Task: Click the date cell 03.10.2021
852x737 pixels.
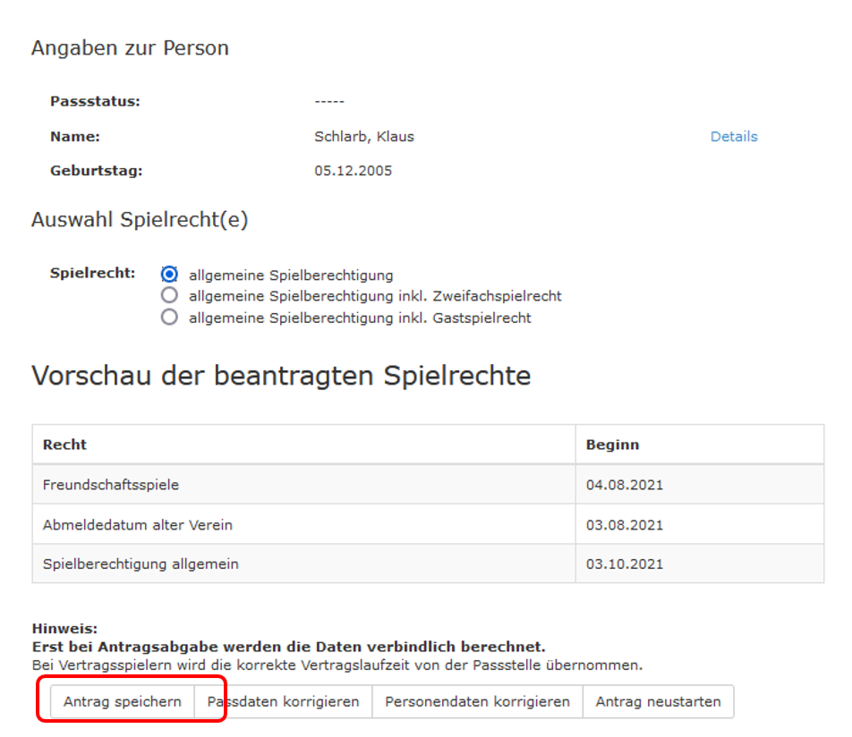Action: coord(625,564)
